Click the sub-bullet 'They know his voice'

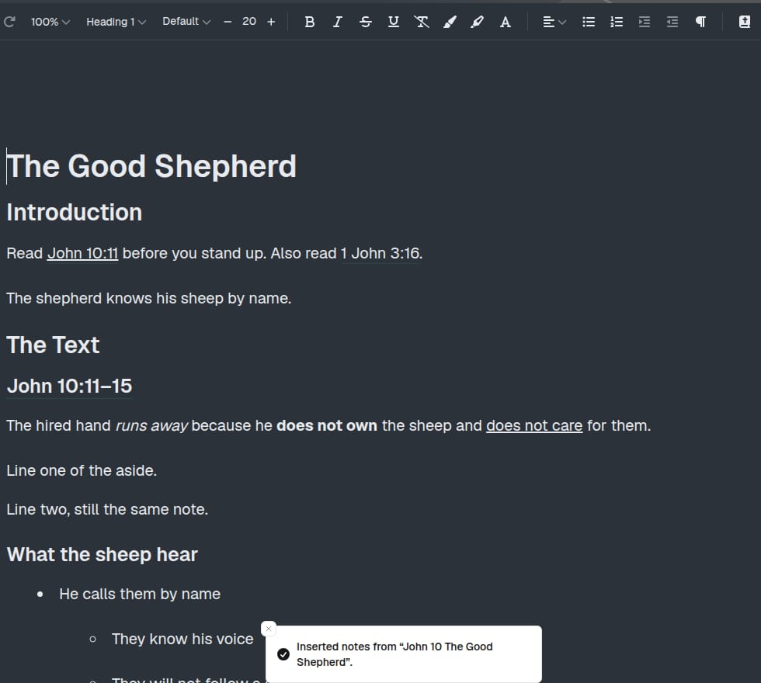click(182, 639)
